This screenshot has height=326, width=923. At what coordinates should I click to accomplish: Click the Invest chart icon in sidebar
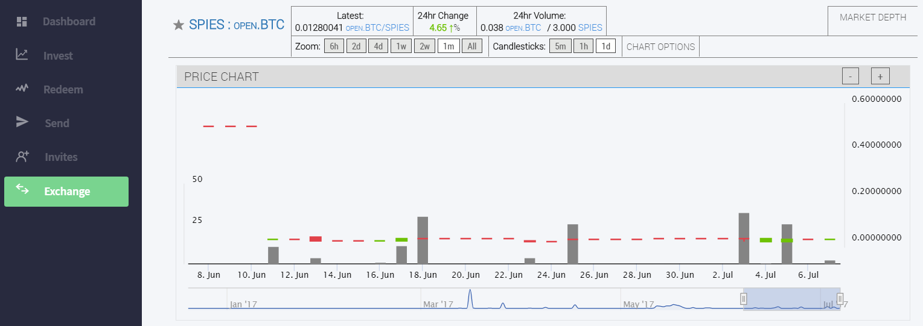pos(22,55)
